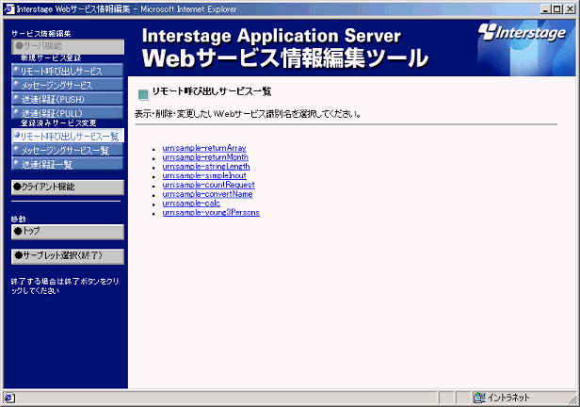Click the イントラネット zone icon
Viewport: 580px width, 407px height.
(x=479, y=398)
